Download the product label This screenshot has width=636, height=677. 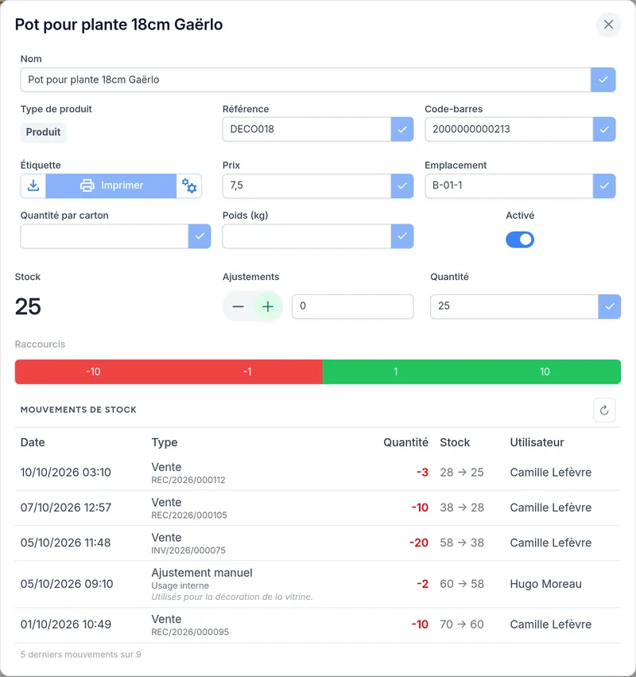[x=33, y=186]
